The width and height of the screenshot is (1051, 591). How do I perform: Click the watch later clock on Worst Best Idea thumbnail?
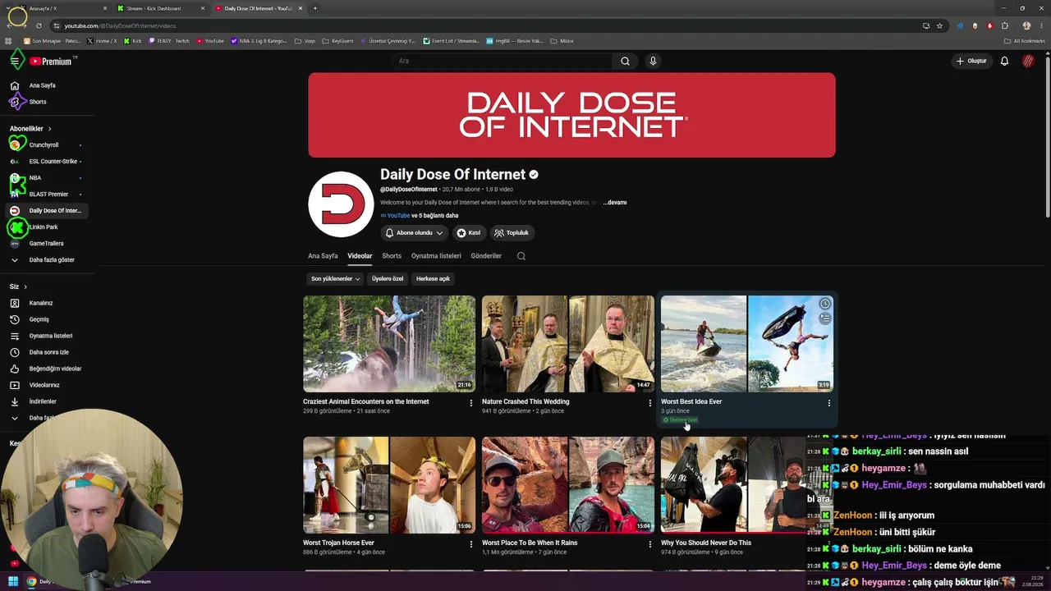coord(825,304)
